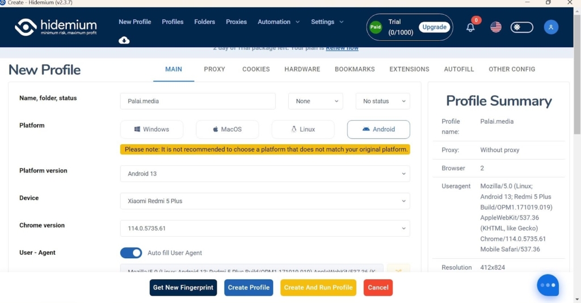Select the Android platform option
Image resolution: width=581 pixels, height=303 pixels.
(x=378, y=129)
